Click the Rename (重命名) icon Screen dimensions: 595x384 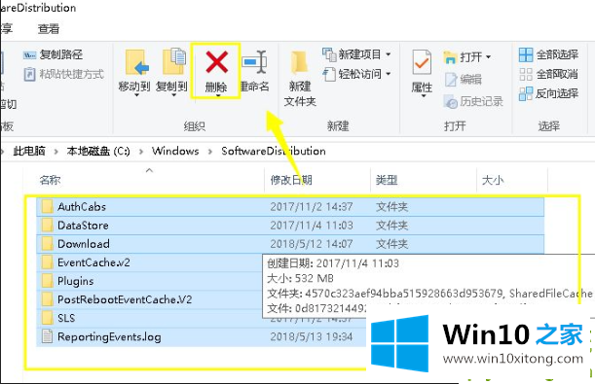(254, 62)
